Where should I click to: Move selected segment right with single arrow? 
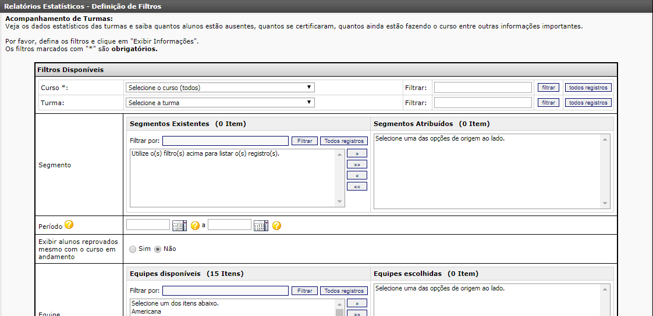pos(357,154)
